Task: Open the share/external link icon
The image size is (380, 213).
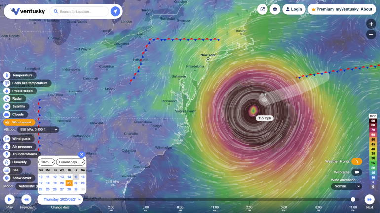Action: point(262,9)
